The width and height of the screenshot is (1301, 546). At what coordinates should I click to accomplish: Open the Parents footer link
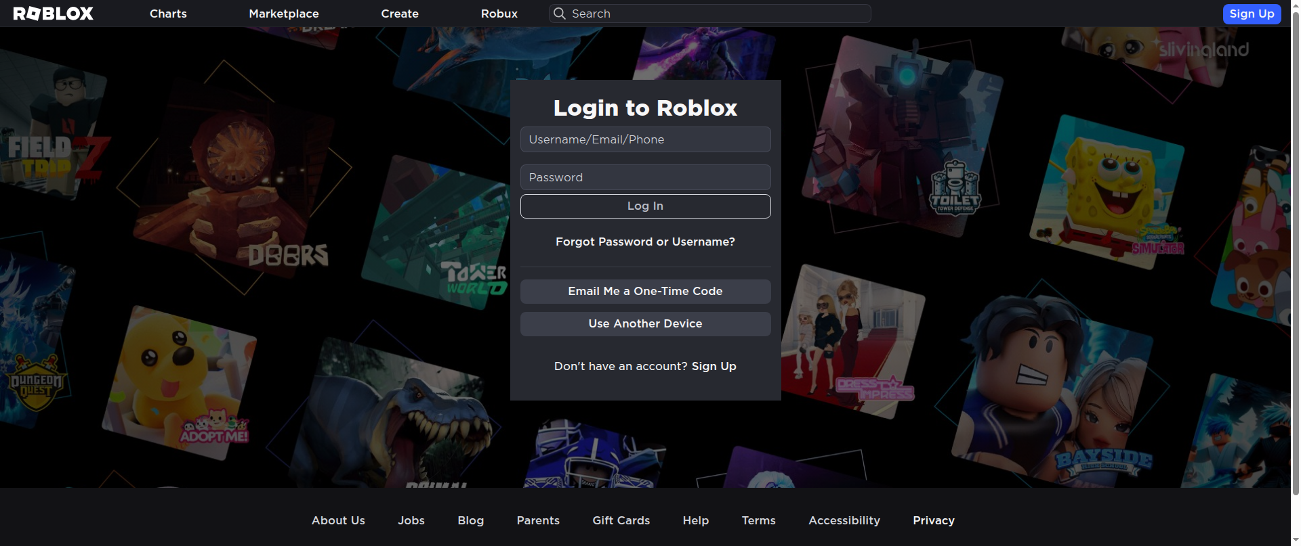pos(538,520)
